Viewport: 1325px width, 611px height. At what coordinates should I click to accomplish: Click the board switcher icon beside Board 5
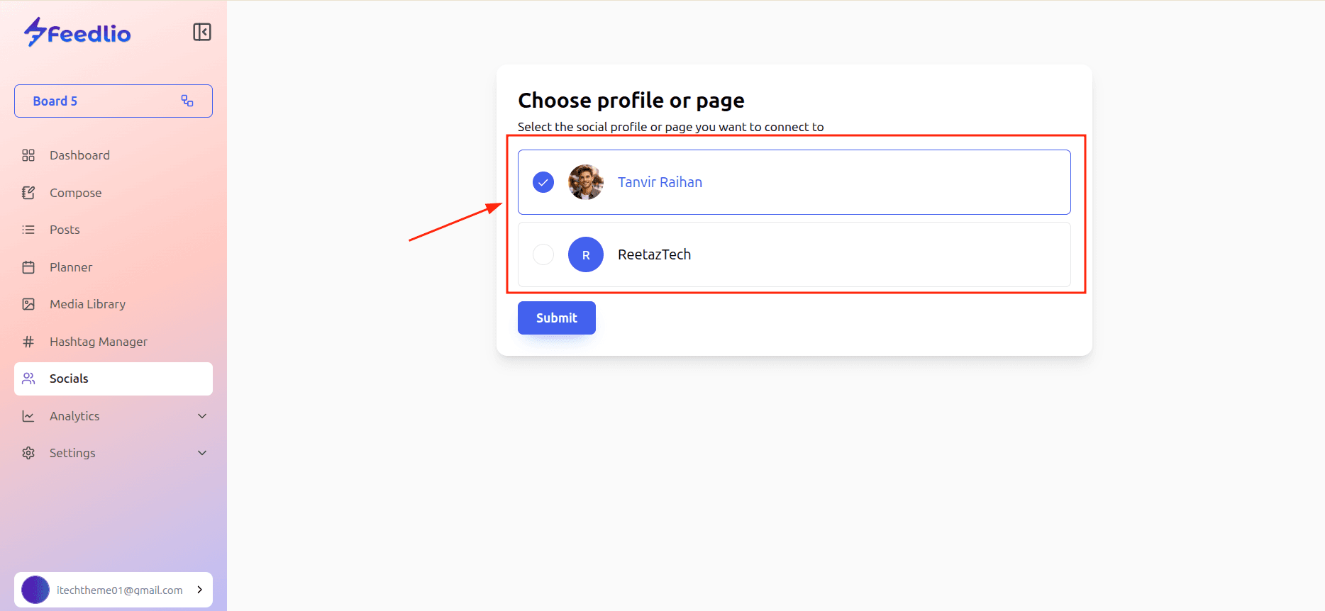187,101
